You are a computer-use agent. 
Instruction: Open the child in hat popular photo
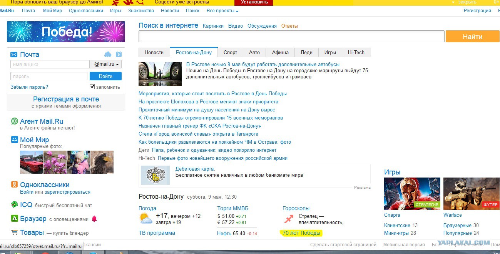tap(79, 162)
